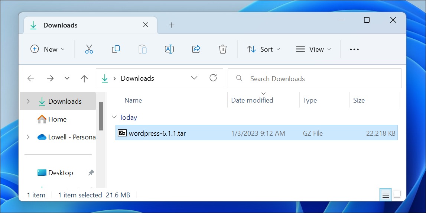
Task: Click the Copy icon in toolbar
Action: pos(116,49)
